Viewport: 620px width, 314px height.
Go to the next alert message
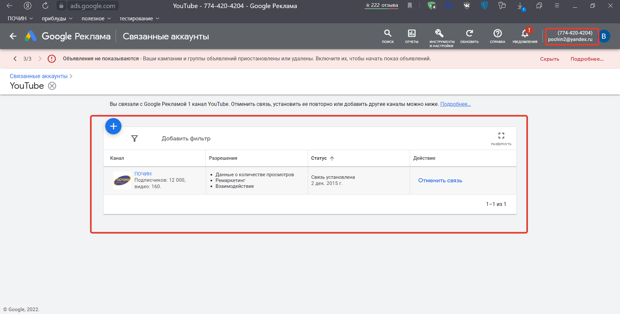(x=40, y=58)
